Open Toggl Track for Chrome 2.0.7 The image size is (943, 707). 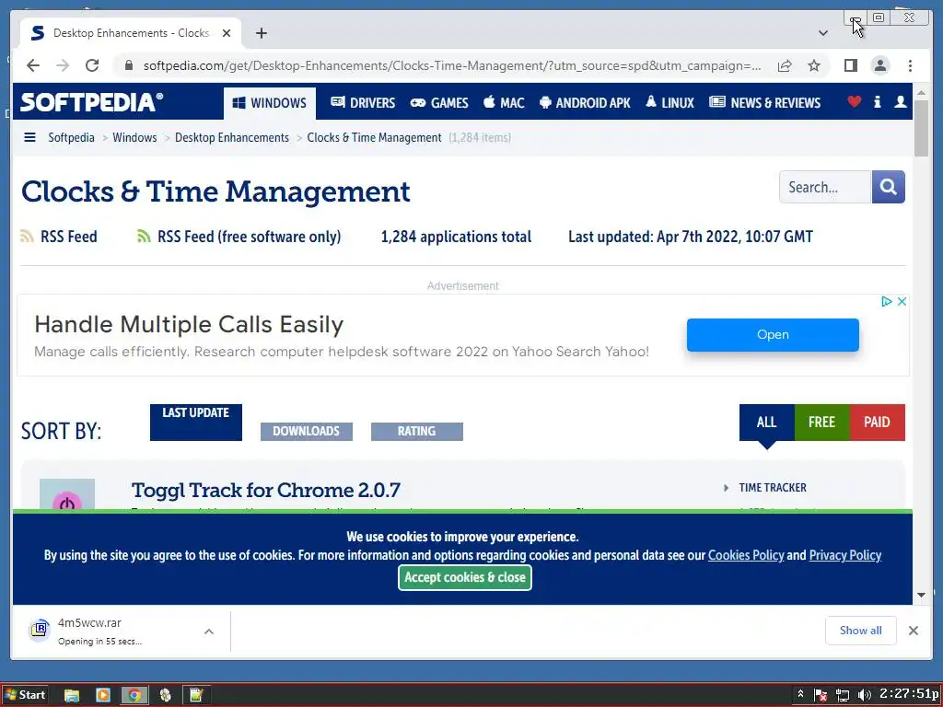[x=266, y=490]
